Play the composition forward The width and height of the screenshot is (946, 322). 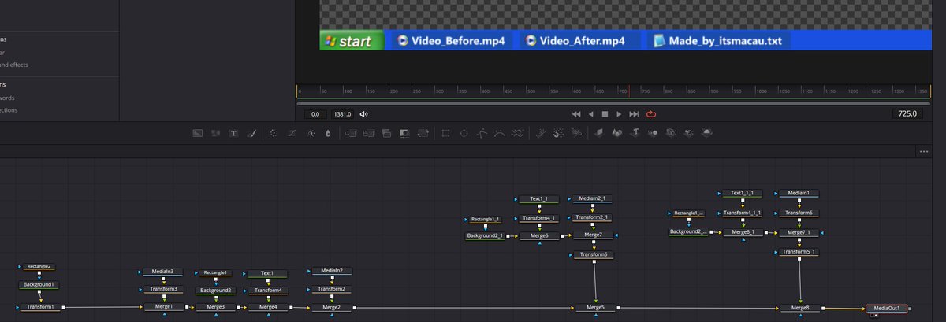point(619,114)
